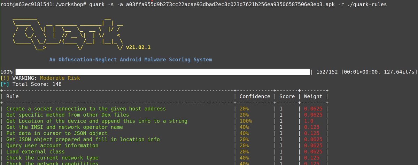Click weight 0.125 in IMSI row
The height and width of the screenshot is (165, 418).
[311, 127]
